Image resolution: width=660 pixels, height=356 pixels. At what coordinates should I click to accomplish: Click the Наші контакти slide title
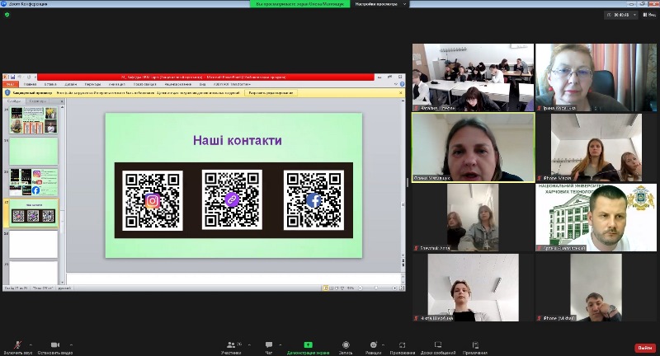(238, 140)
